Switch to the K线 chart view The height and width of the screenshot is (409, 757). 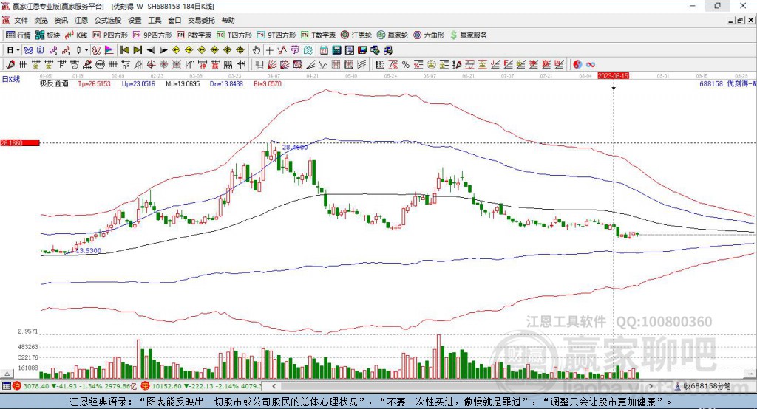tap(76, 35)
